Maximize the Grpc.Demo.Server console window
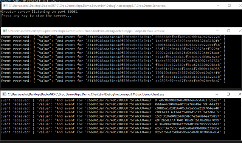 click(230, 6)
